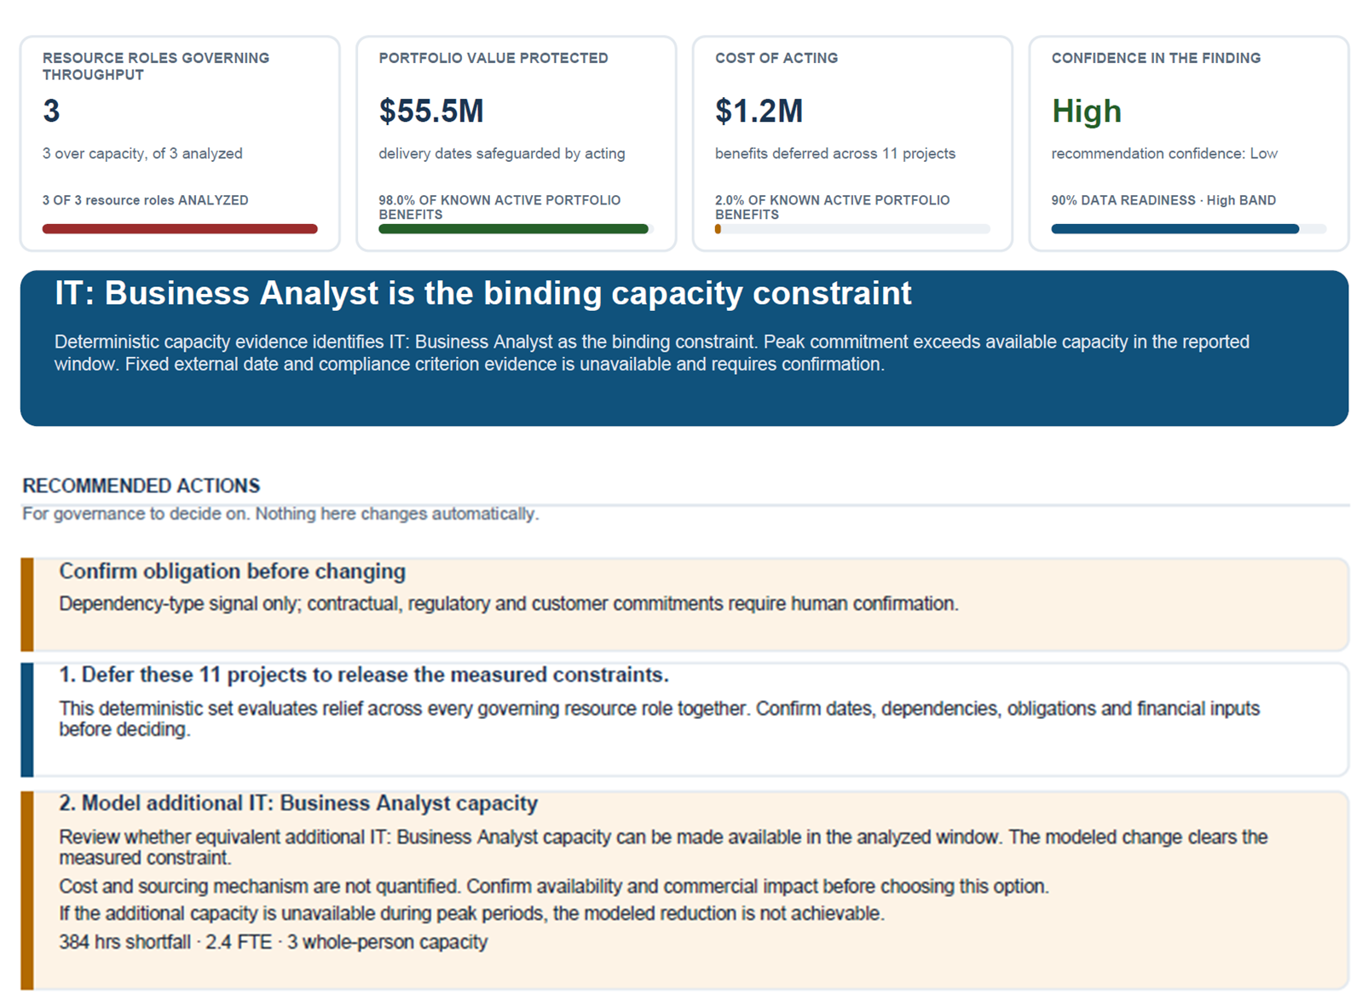Click the 'COST OF ACTING' card heading
Screen dimensions: 1362x1006
pos(776,58)
